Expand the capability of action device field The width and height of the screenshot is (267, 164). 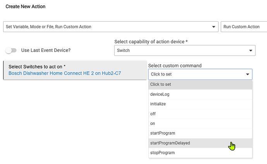[182, 50]
